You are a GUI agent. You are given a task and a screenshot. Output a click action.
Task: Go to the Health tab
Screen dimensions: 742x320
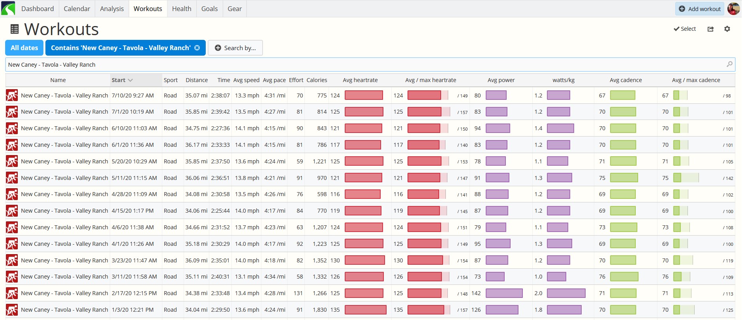click(182, 9)
